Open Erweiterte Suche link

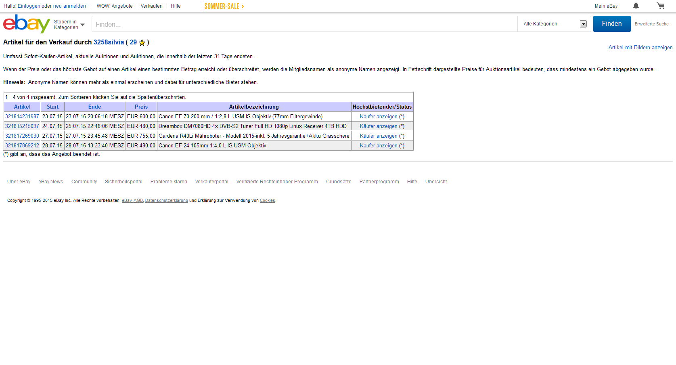651,24
